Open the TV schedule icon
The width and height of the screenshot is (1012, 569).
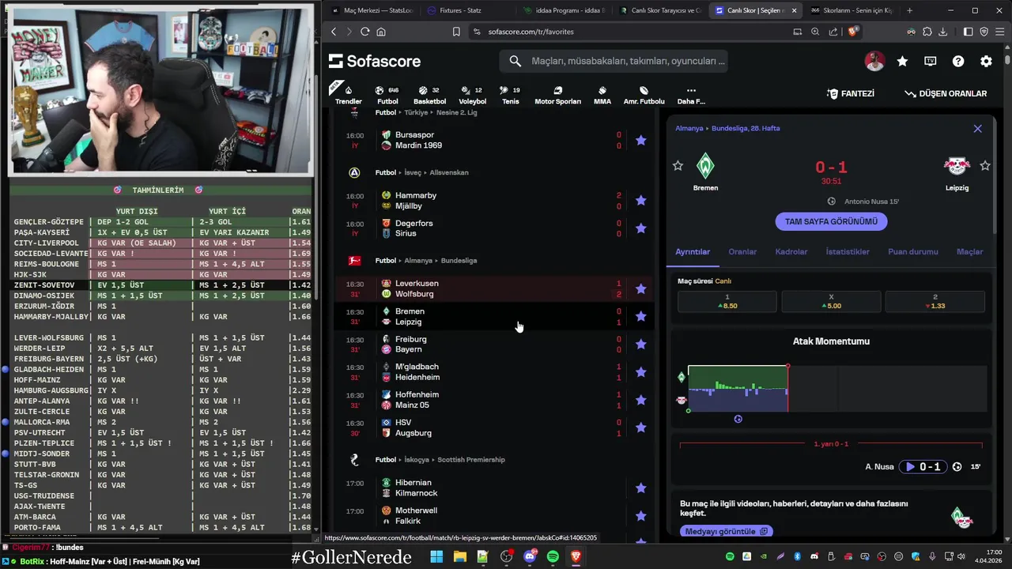931,61
